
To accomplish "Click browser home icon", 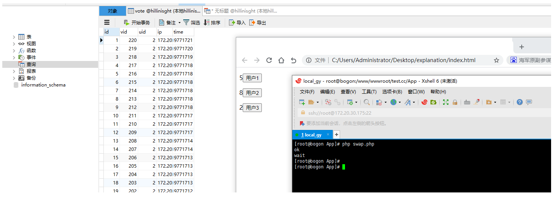I will (281, 60).
